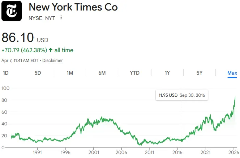Image resolution: width=240 pixels, height=158 pixels.
Task: Switch chart to 6M range
Action: pyautogui.click(x=102, y=73)
